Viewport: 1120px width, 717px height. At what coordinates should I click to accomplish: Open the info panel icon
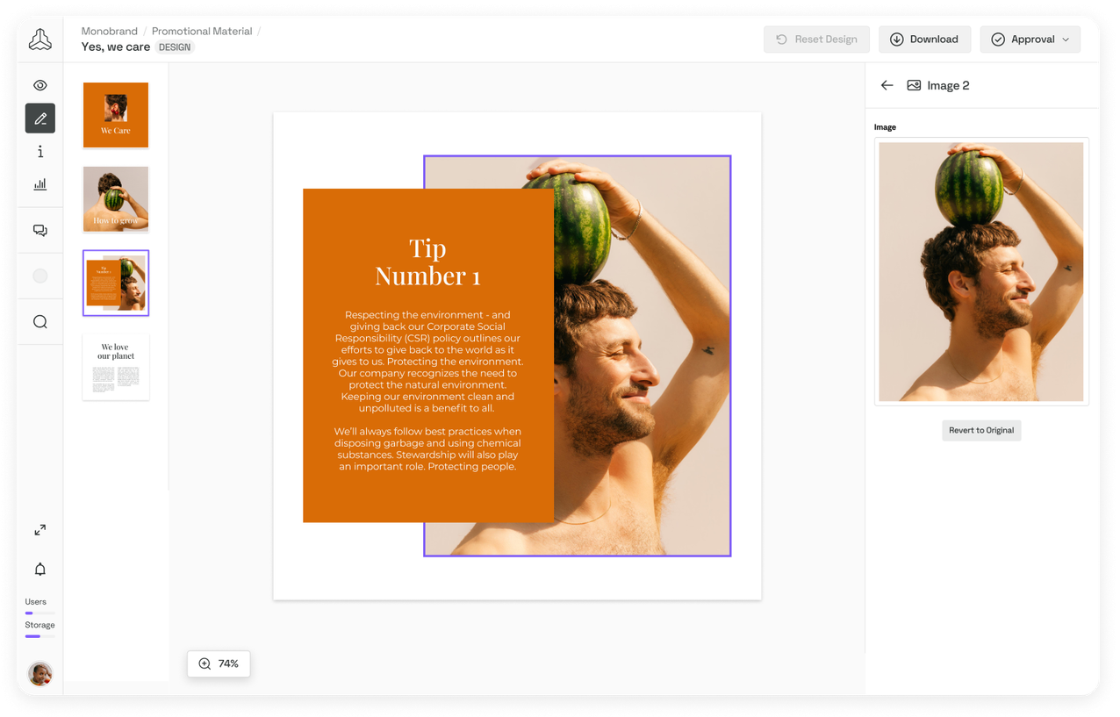point(40,152)
